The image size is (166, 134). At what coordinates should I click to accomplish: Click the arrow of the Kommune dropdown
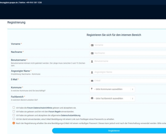(x=132, y=89)
